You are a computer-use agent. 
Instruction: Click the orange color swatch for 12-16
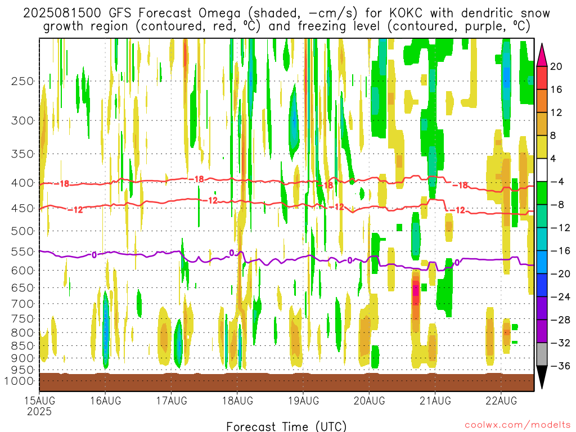(x=542, y=101)
